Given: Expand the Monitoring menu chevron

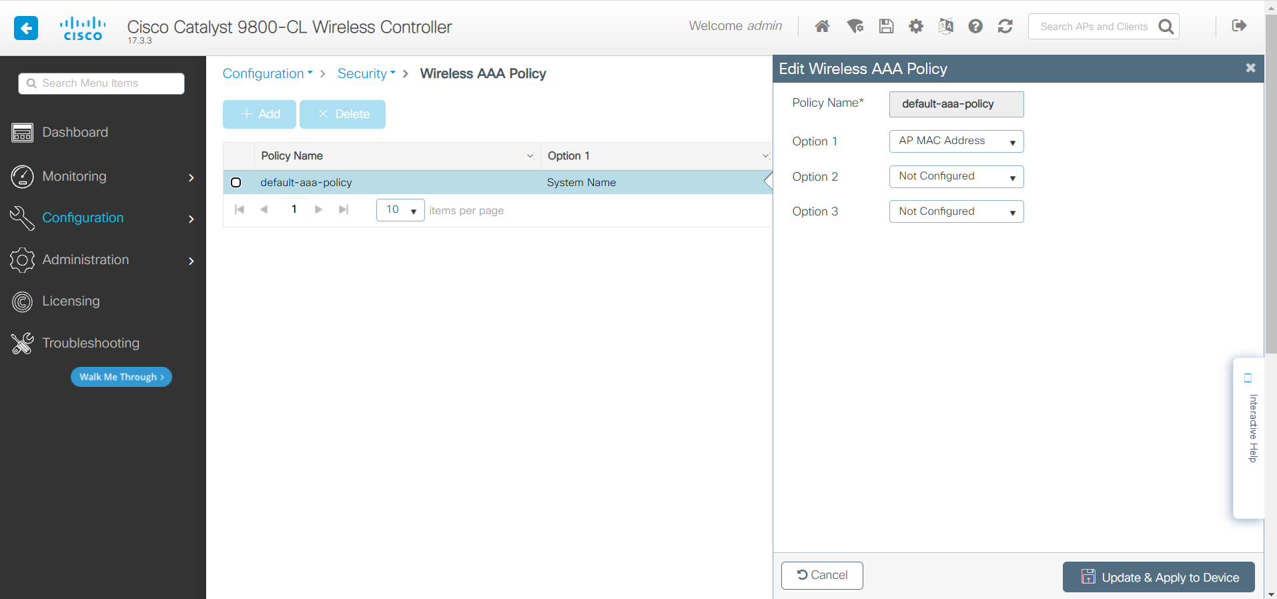Looking at the screenshot, I should (191, 177).
